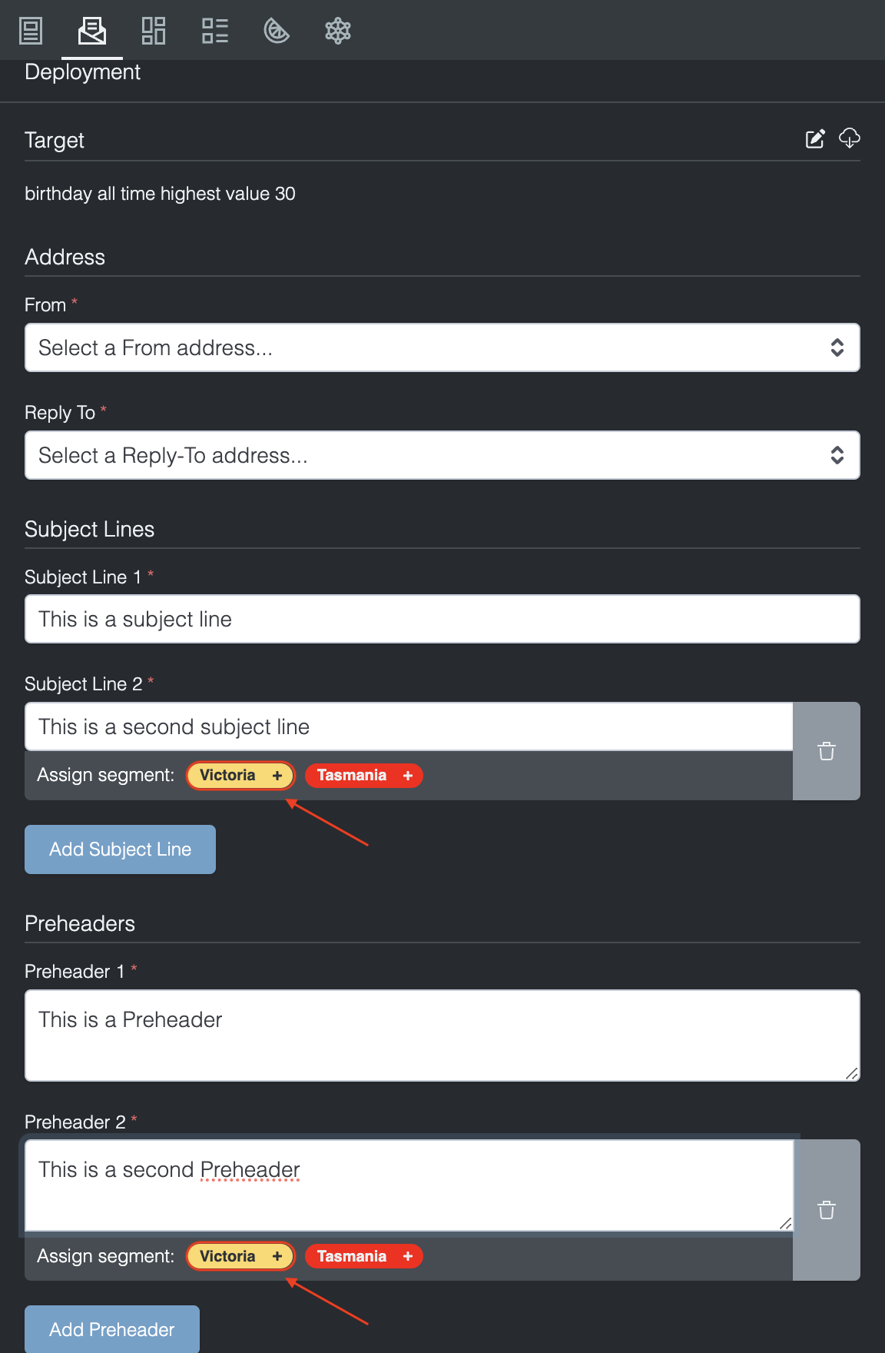Viewport: 885px width, 1353px height.
Task: Click the edit Target pencil icon
Action: click(815, 139)
